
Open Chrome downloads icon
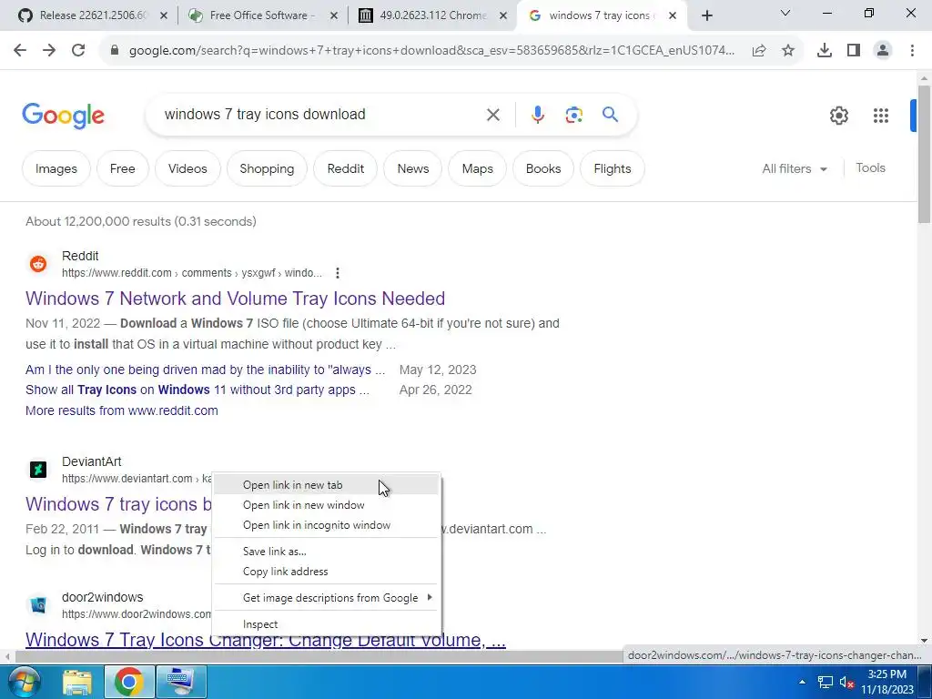point(825,51)
